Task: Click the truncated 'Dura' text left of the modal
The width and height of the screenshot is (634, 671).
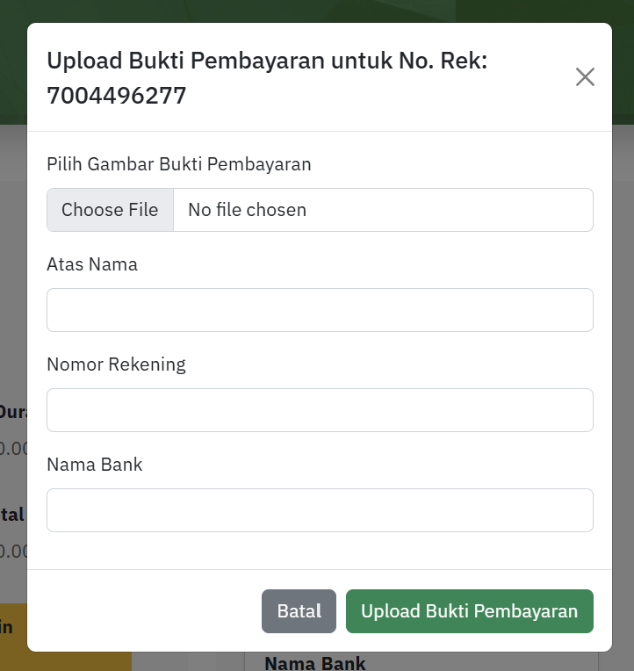Action: click(13, 412)
